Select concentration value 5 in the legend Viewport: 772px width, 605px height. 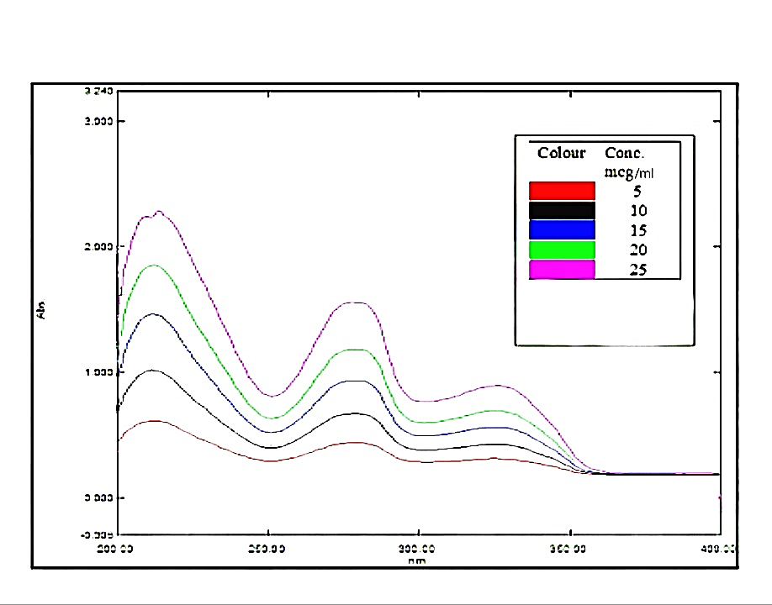tap(637, 191)
